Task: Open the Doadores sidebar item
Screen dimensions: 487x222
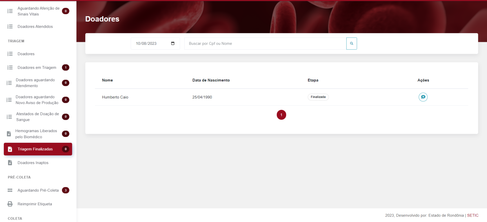Action: click(38, 54)
